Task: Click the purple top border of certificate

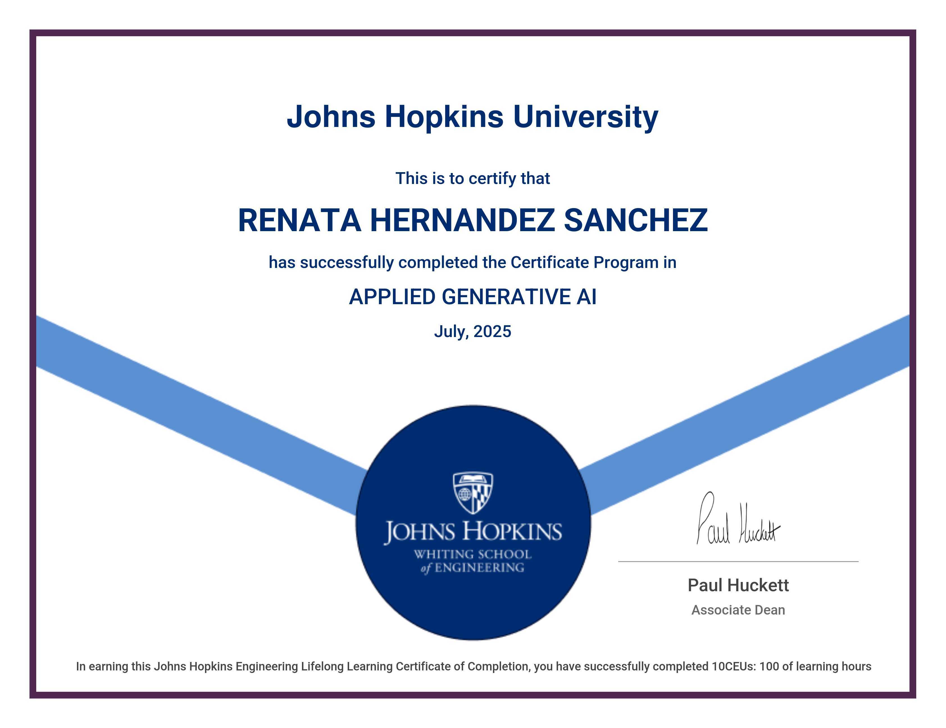Action: point(473,33)
